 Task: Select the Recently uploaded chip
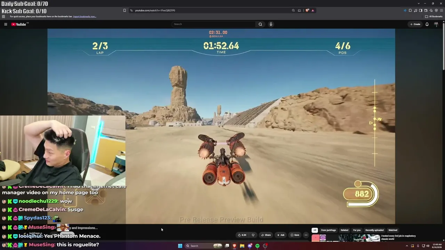(374, 230)
